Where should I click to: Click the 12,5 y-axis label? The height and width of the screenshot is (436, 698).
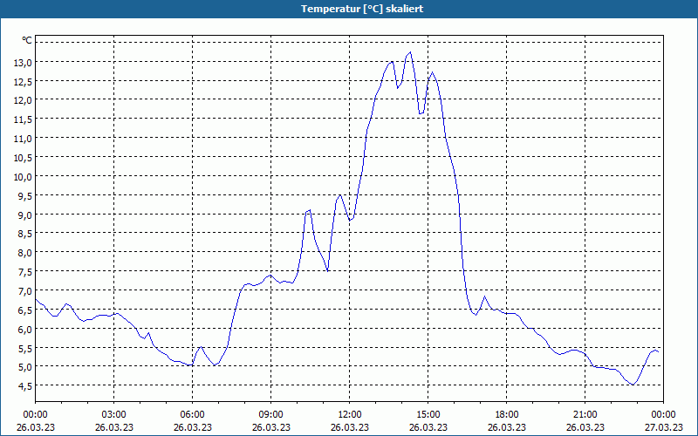[24, 82]
